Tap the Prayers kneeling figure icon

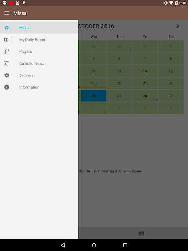pos(7,51)
